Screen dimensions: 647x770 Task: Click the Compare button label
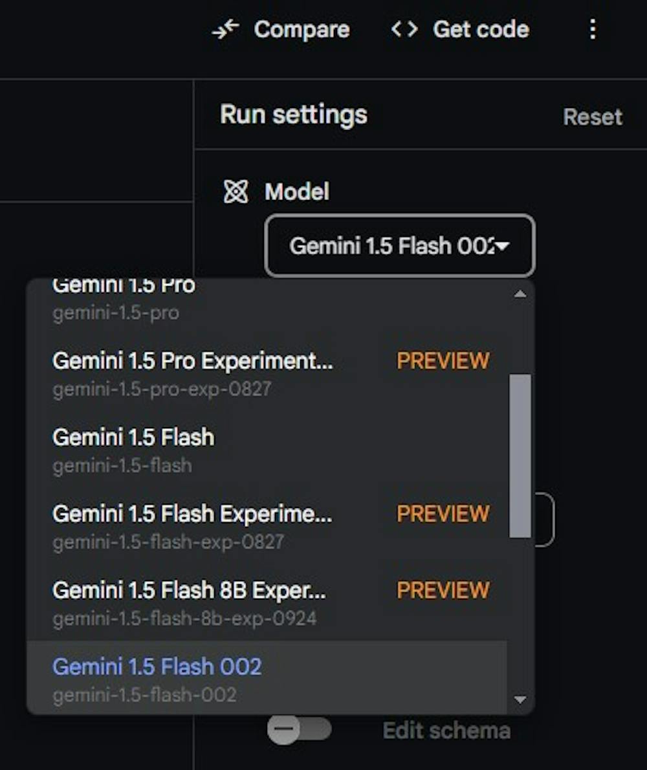tap(302, 30)
